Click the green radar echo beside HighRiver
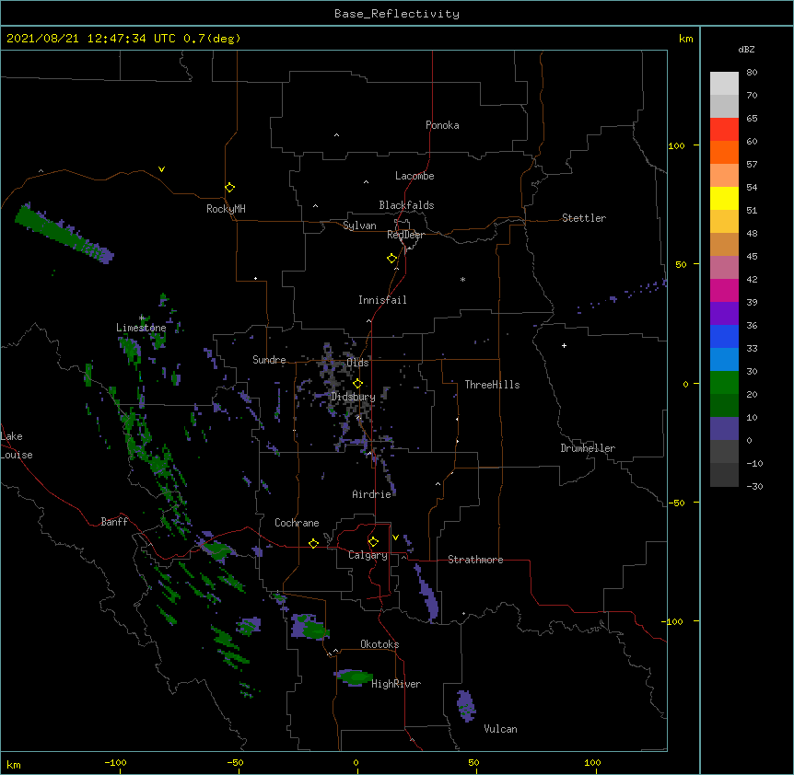The image size is (794, 775). (x=354, y=677)
